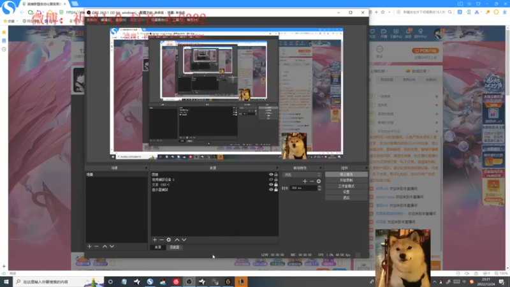The width and height of the screenshot is (510, 287).
Task: Open the browser favorites star sidebar icon
Action: point(4,33)
